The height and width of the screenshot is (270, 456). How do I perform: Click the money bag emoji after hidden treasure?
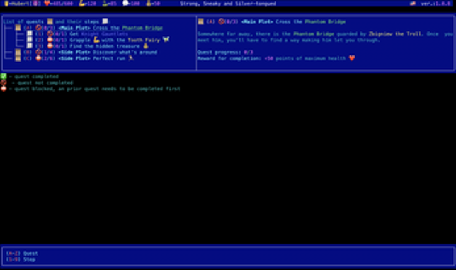[x=145, y=46]
